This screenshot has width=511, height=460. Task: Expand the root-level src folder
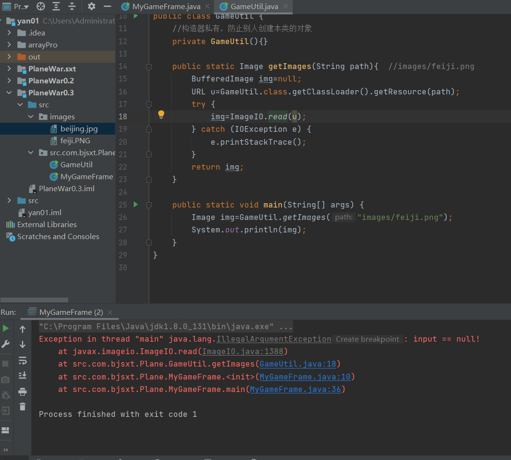[x=9, y=201]
